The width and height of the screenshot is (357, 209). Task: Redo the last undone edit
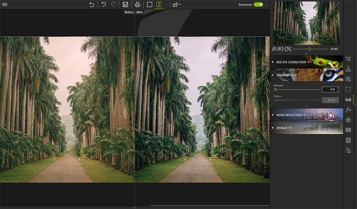pyautogui.click(x=113, y=4)
